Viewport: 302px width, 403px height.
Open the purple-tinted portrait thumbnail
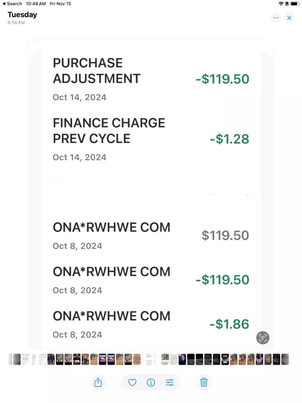259,359
